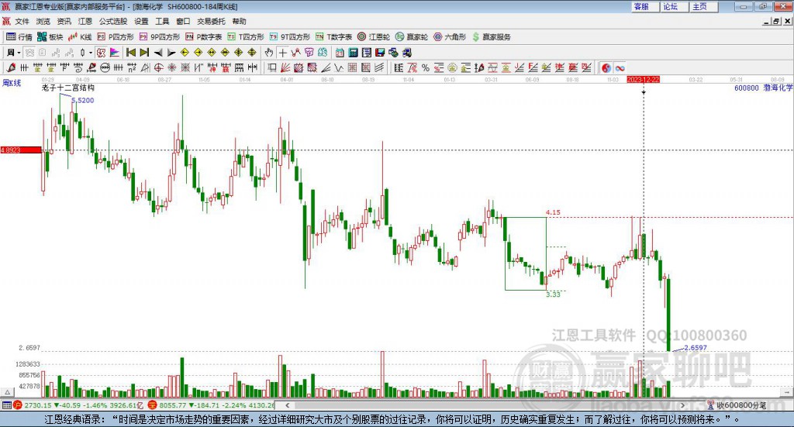Open the 9T四方形 tool

(290, 37)
